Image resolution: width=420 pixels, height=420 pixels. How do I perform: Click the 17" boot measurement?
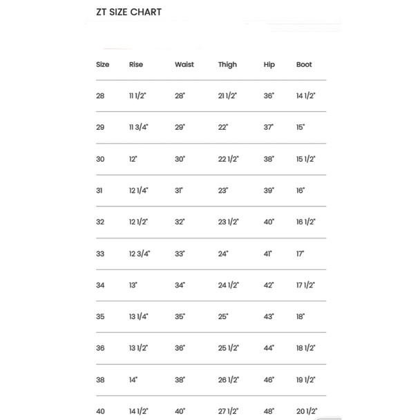point(300,254)
